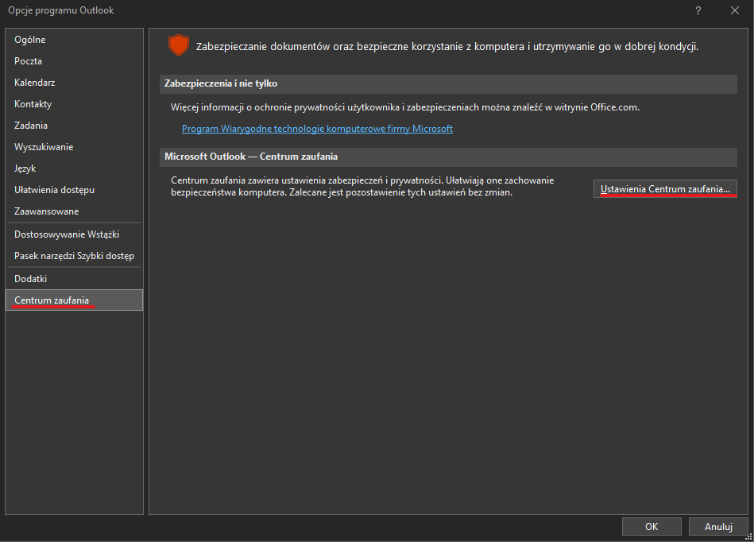Open the Kontakty options page

tap(33, 104)
